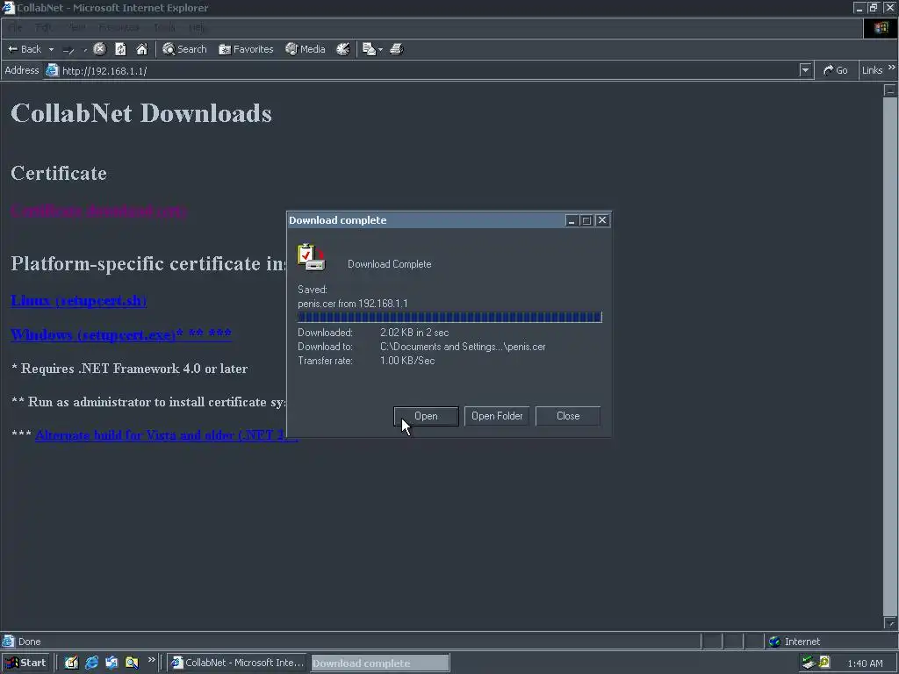
Task: Expand the quick launch overflow chevron
Action: [x=151, y=660]
